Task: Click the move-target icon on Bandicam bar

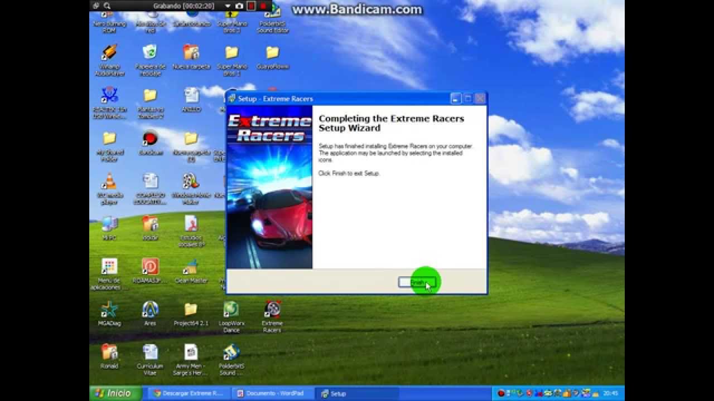Action: tap(95, 6)
